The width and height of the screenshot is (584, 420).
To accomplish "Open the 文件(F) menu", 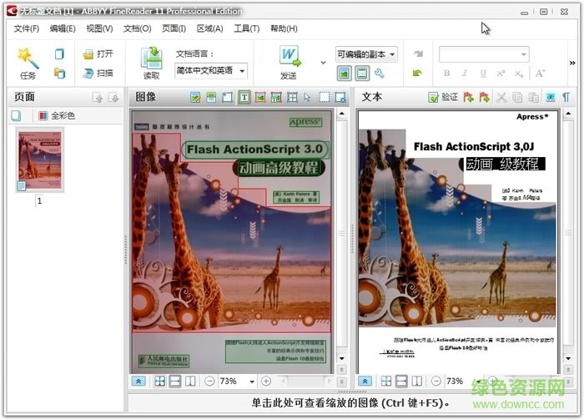I will (27, 28).
